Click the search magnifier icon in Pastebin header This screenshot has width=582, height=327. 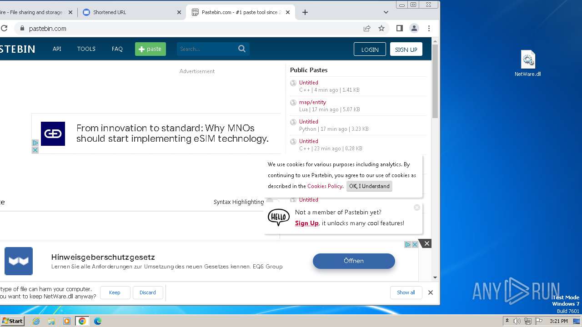242,49
